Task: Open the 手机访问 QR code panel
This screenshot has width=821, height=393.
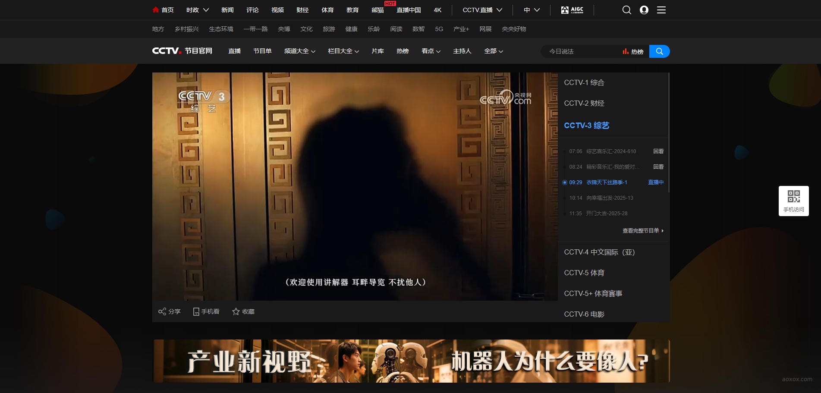Action: (x=793, y=201)
